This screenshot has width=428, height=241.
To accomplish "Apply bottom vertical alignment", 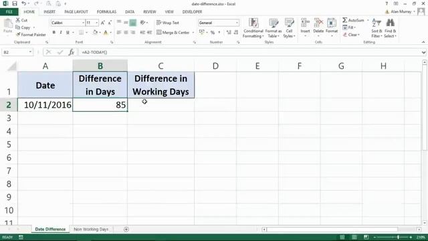I will click(x=133, y=23).
